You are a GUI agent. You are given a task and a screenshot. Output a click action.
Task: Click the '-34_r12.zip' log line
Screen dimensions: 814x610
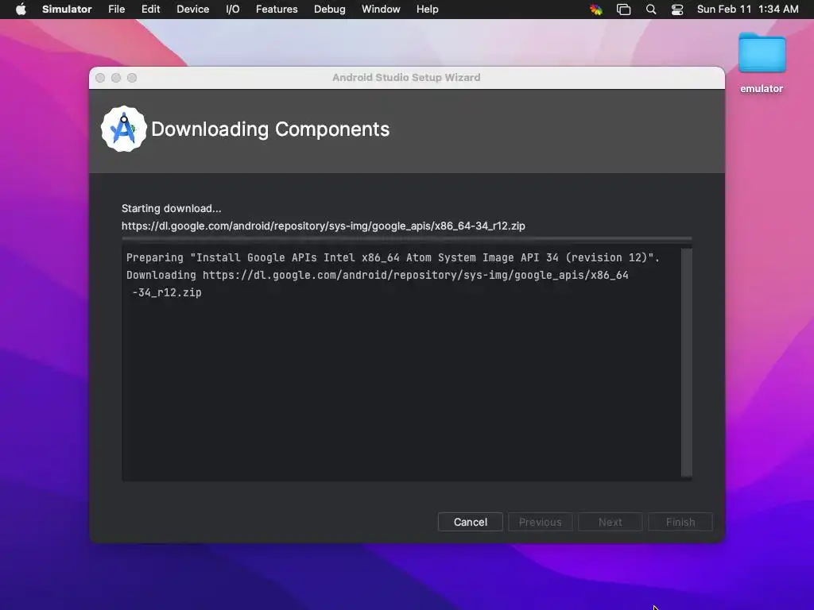[x=167, y=292]
